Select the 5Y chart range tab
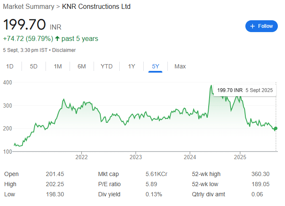The width and height of the screenshot is (285, 206). pos(156,66)
